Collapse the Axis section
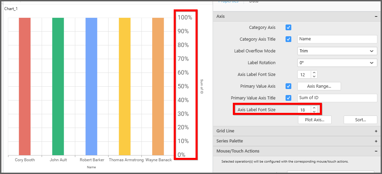The width and height of the screenshot is (382, 174). point(376,16)
